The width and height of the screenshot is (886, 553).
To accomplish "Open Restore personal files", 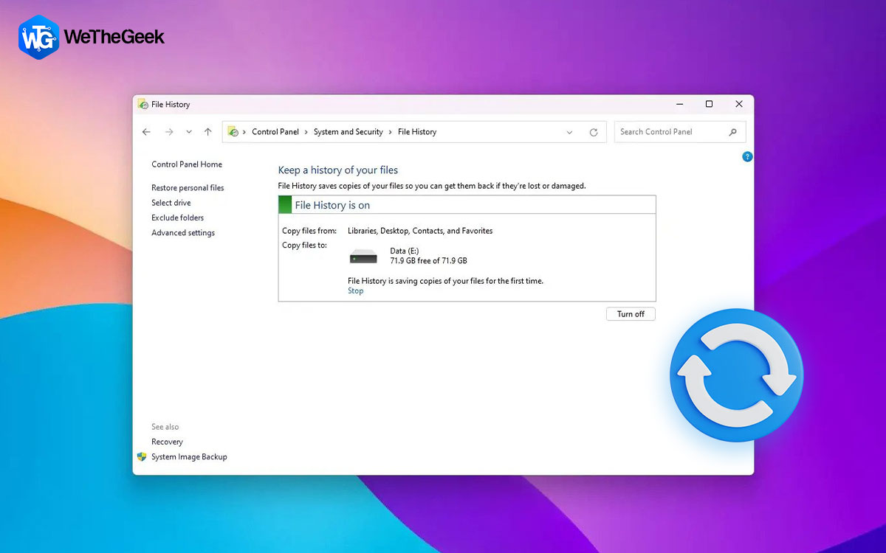I will [188, 188].
